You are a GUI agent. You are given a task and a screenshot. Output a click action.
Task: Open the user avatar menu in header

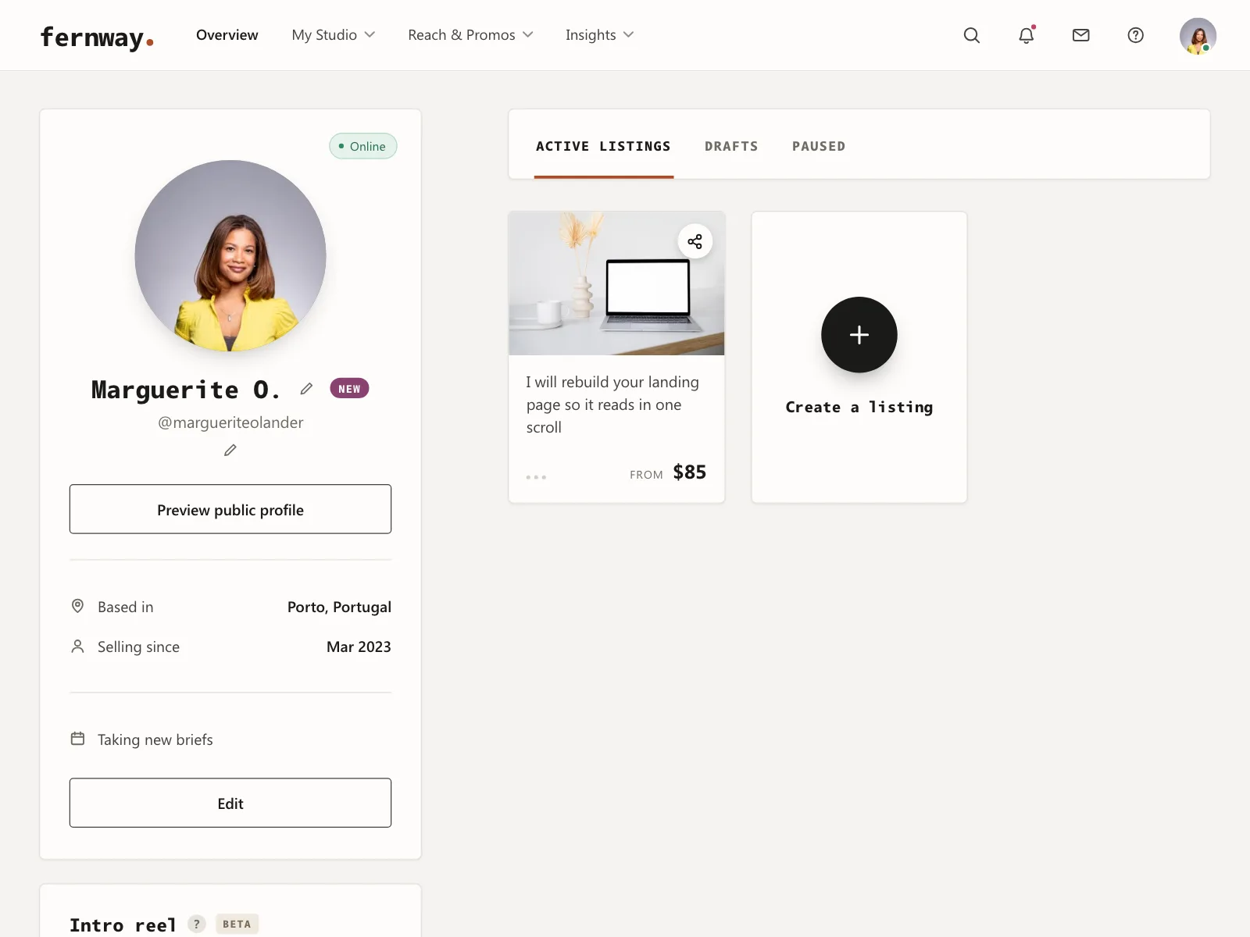pos(1198,35)
